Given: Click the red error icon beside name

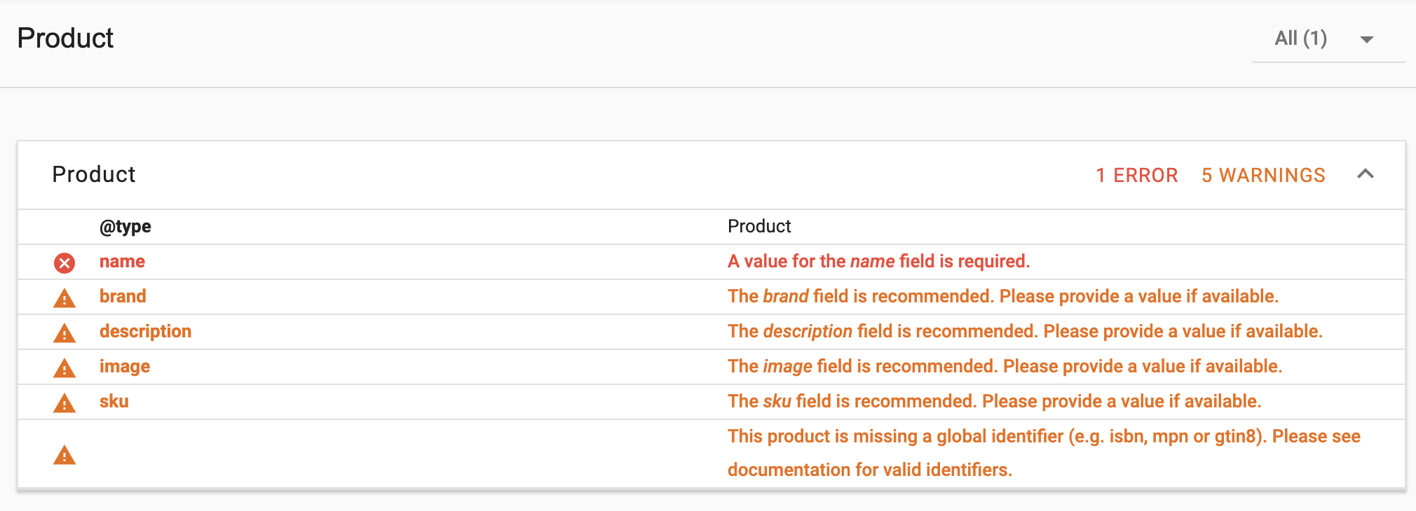Looking at the screenshot, I should click(64, 263).
